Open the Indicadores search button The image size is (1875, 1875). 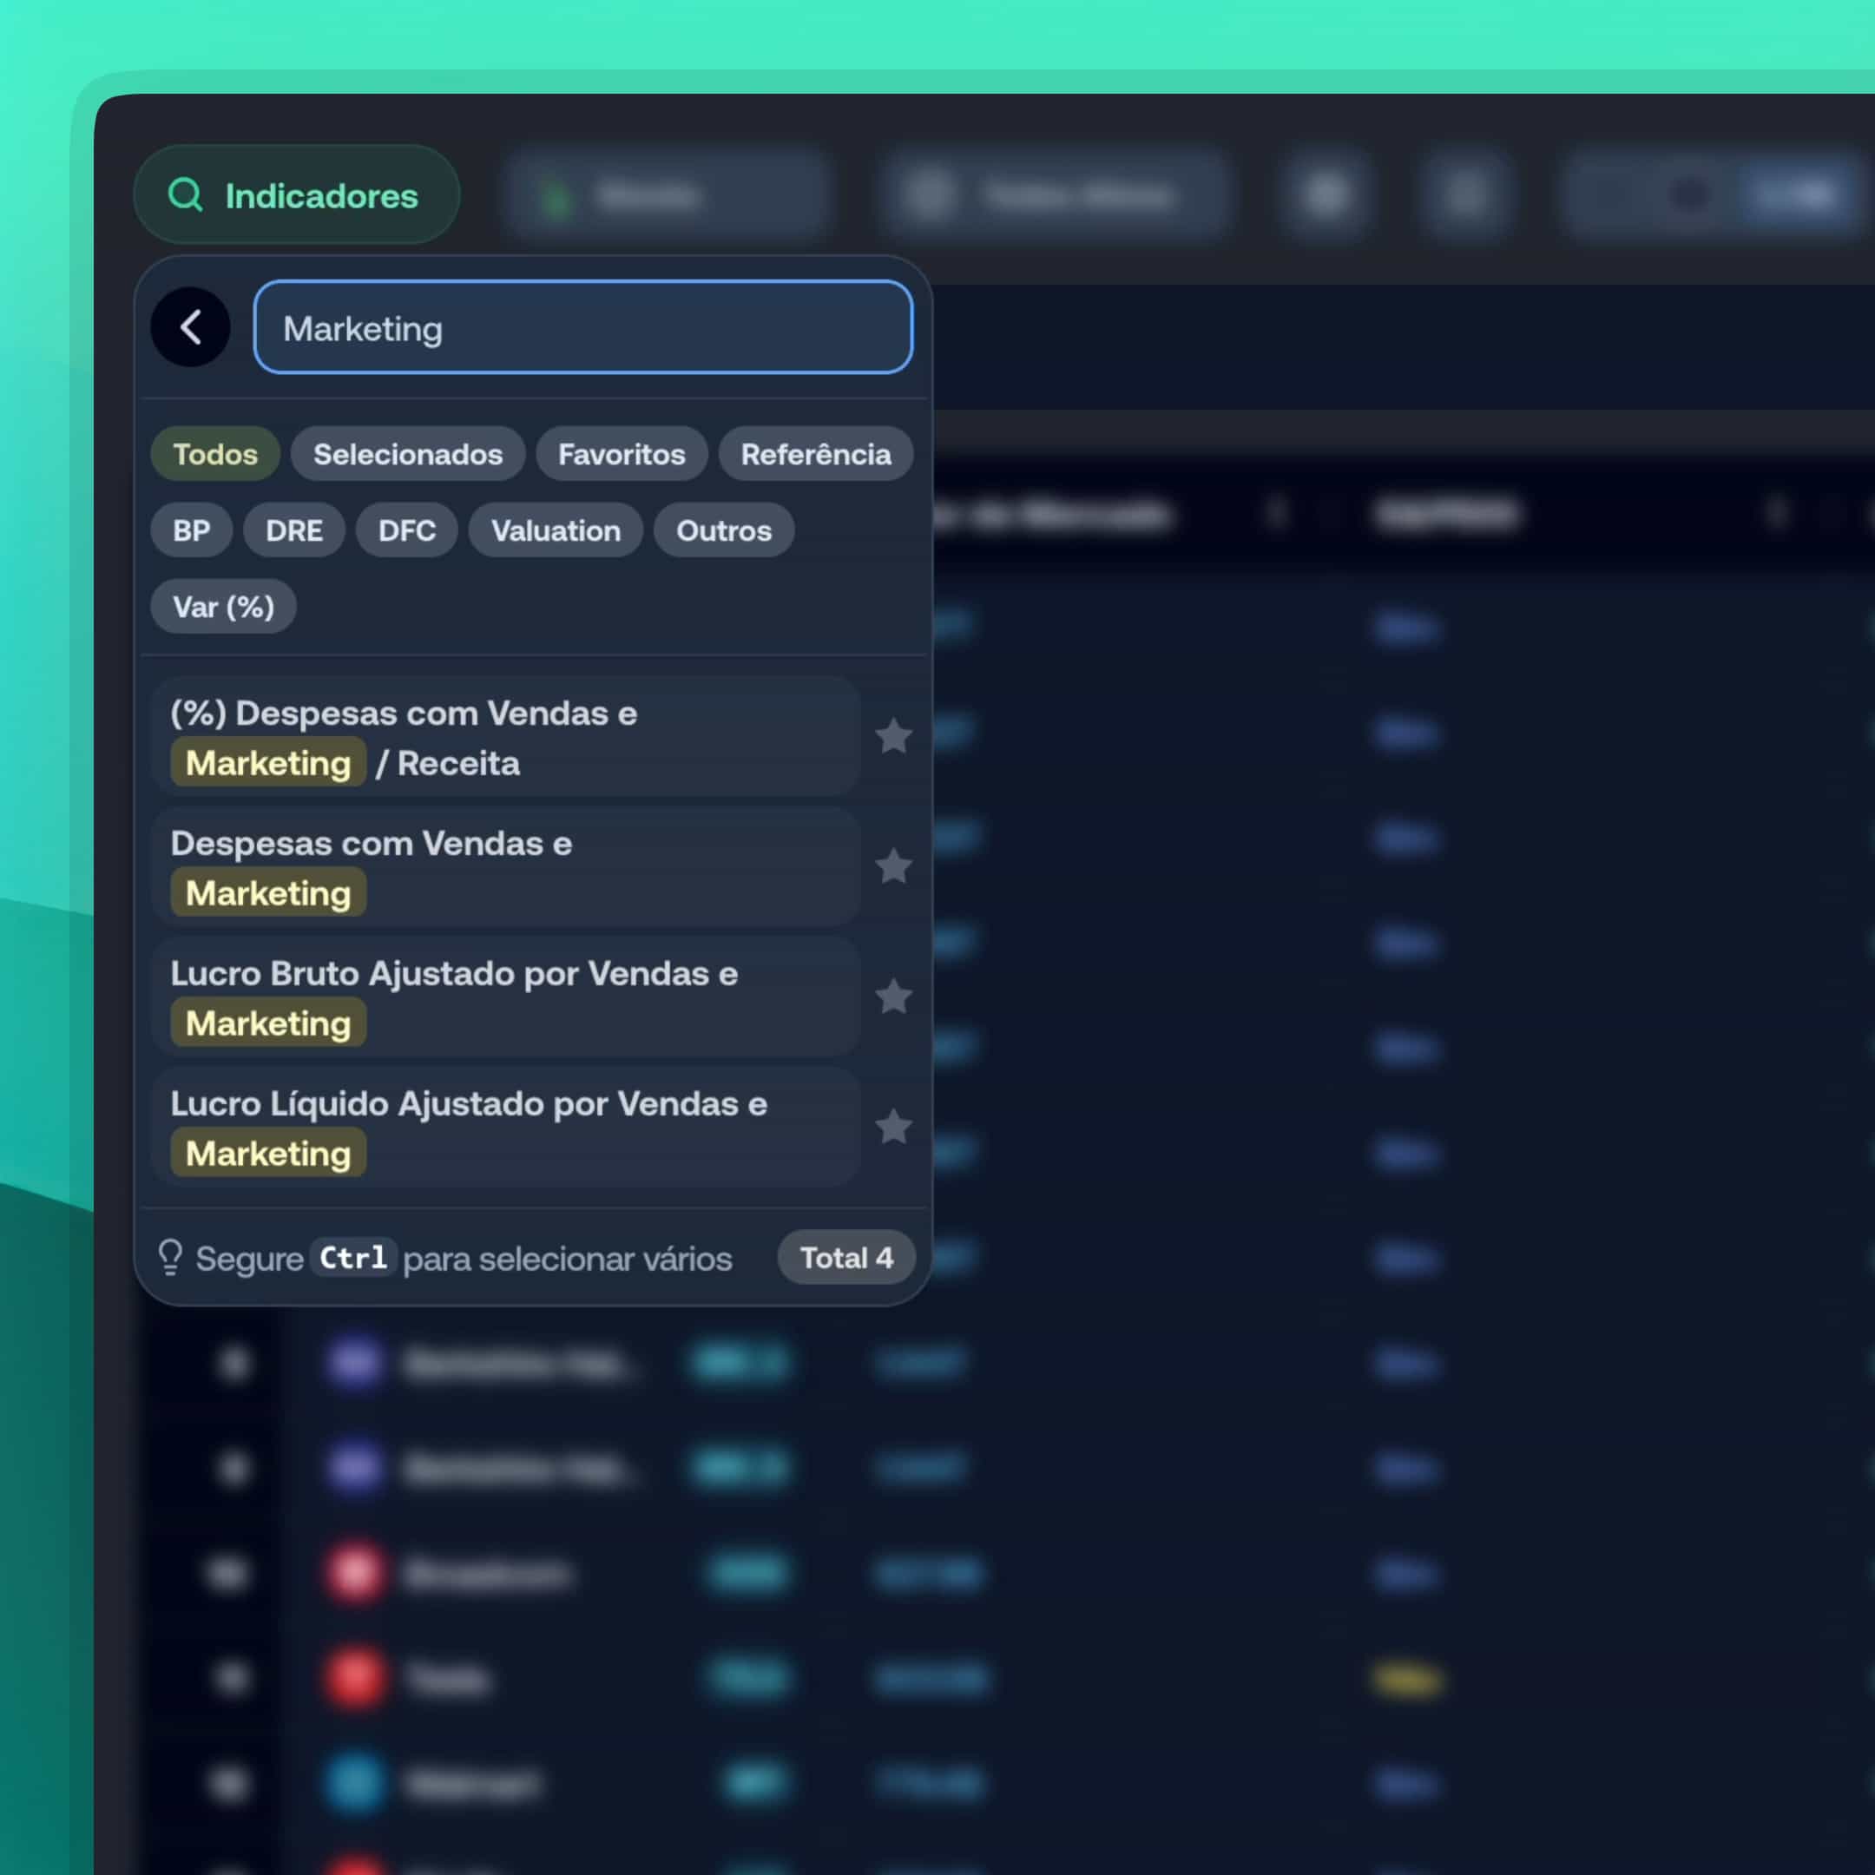click(297, 195)
